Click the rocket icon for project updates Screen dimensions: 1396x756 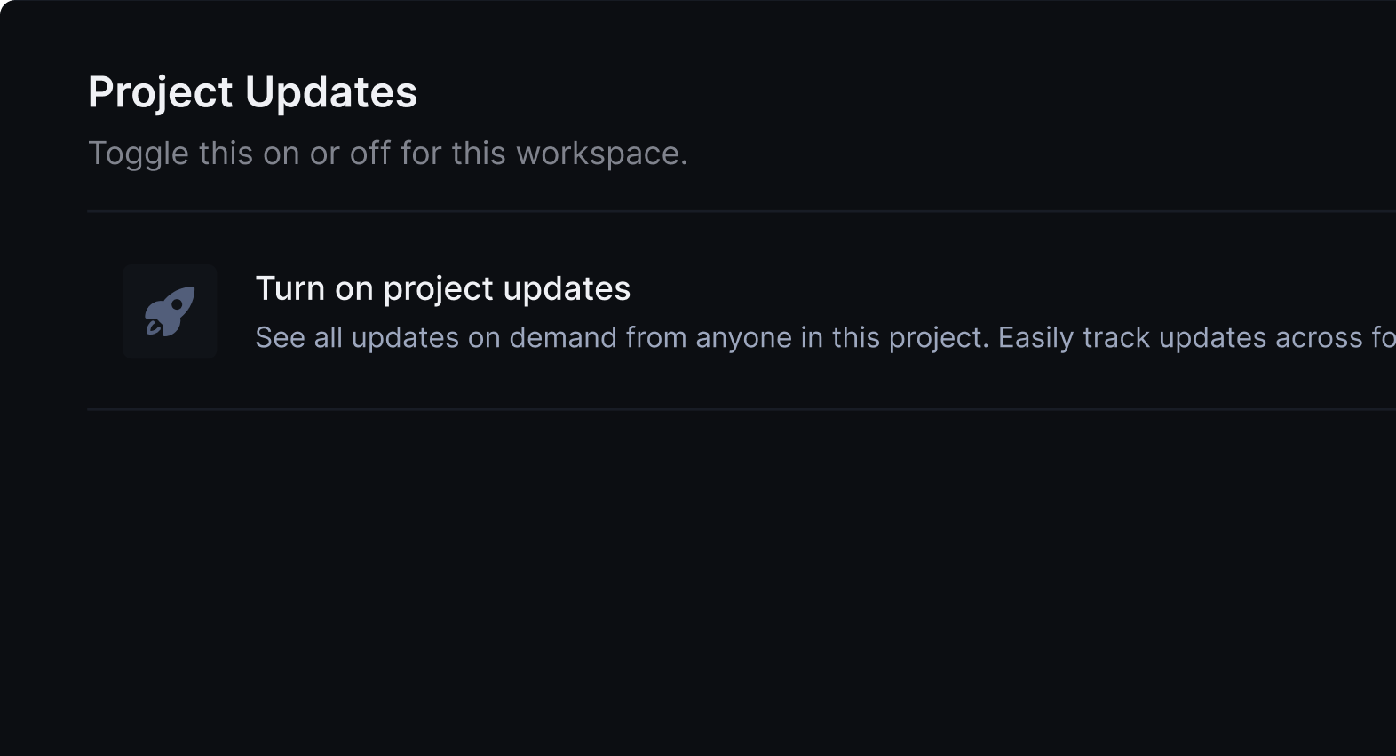coord(170,311)
